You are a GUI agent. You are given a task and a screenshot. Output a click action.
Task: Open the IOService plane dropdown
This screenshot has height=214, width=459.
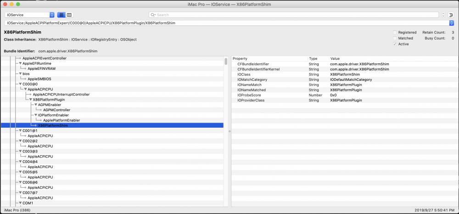pyautogui.click(x=29, y=15)
